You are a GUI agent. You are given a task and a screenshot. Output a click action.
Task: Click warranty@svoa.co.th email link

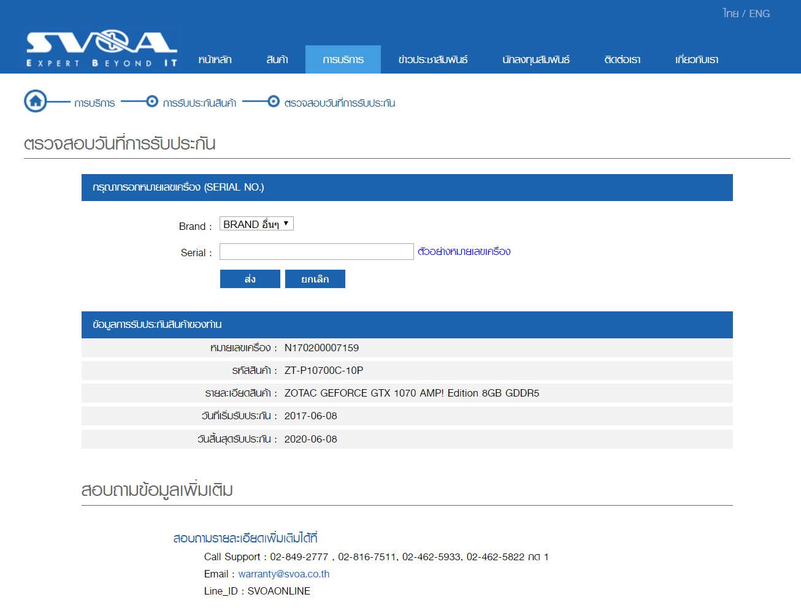point(284,574)
